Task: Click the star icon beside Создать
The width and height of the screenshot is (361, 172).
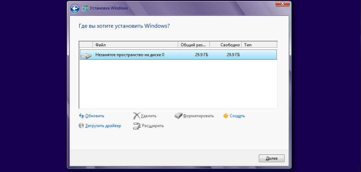Action: coord(226,116)
